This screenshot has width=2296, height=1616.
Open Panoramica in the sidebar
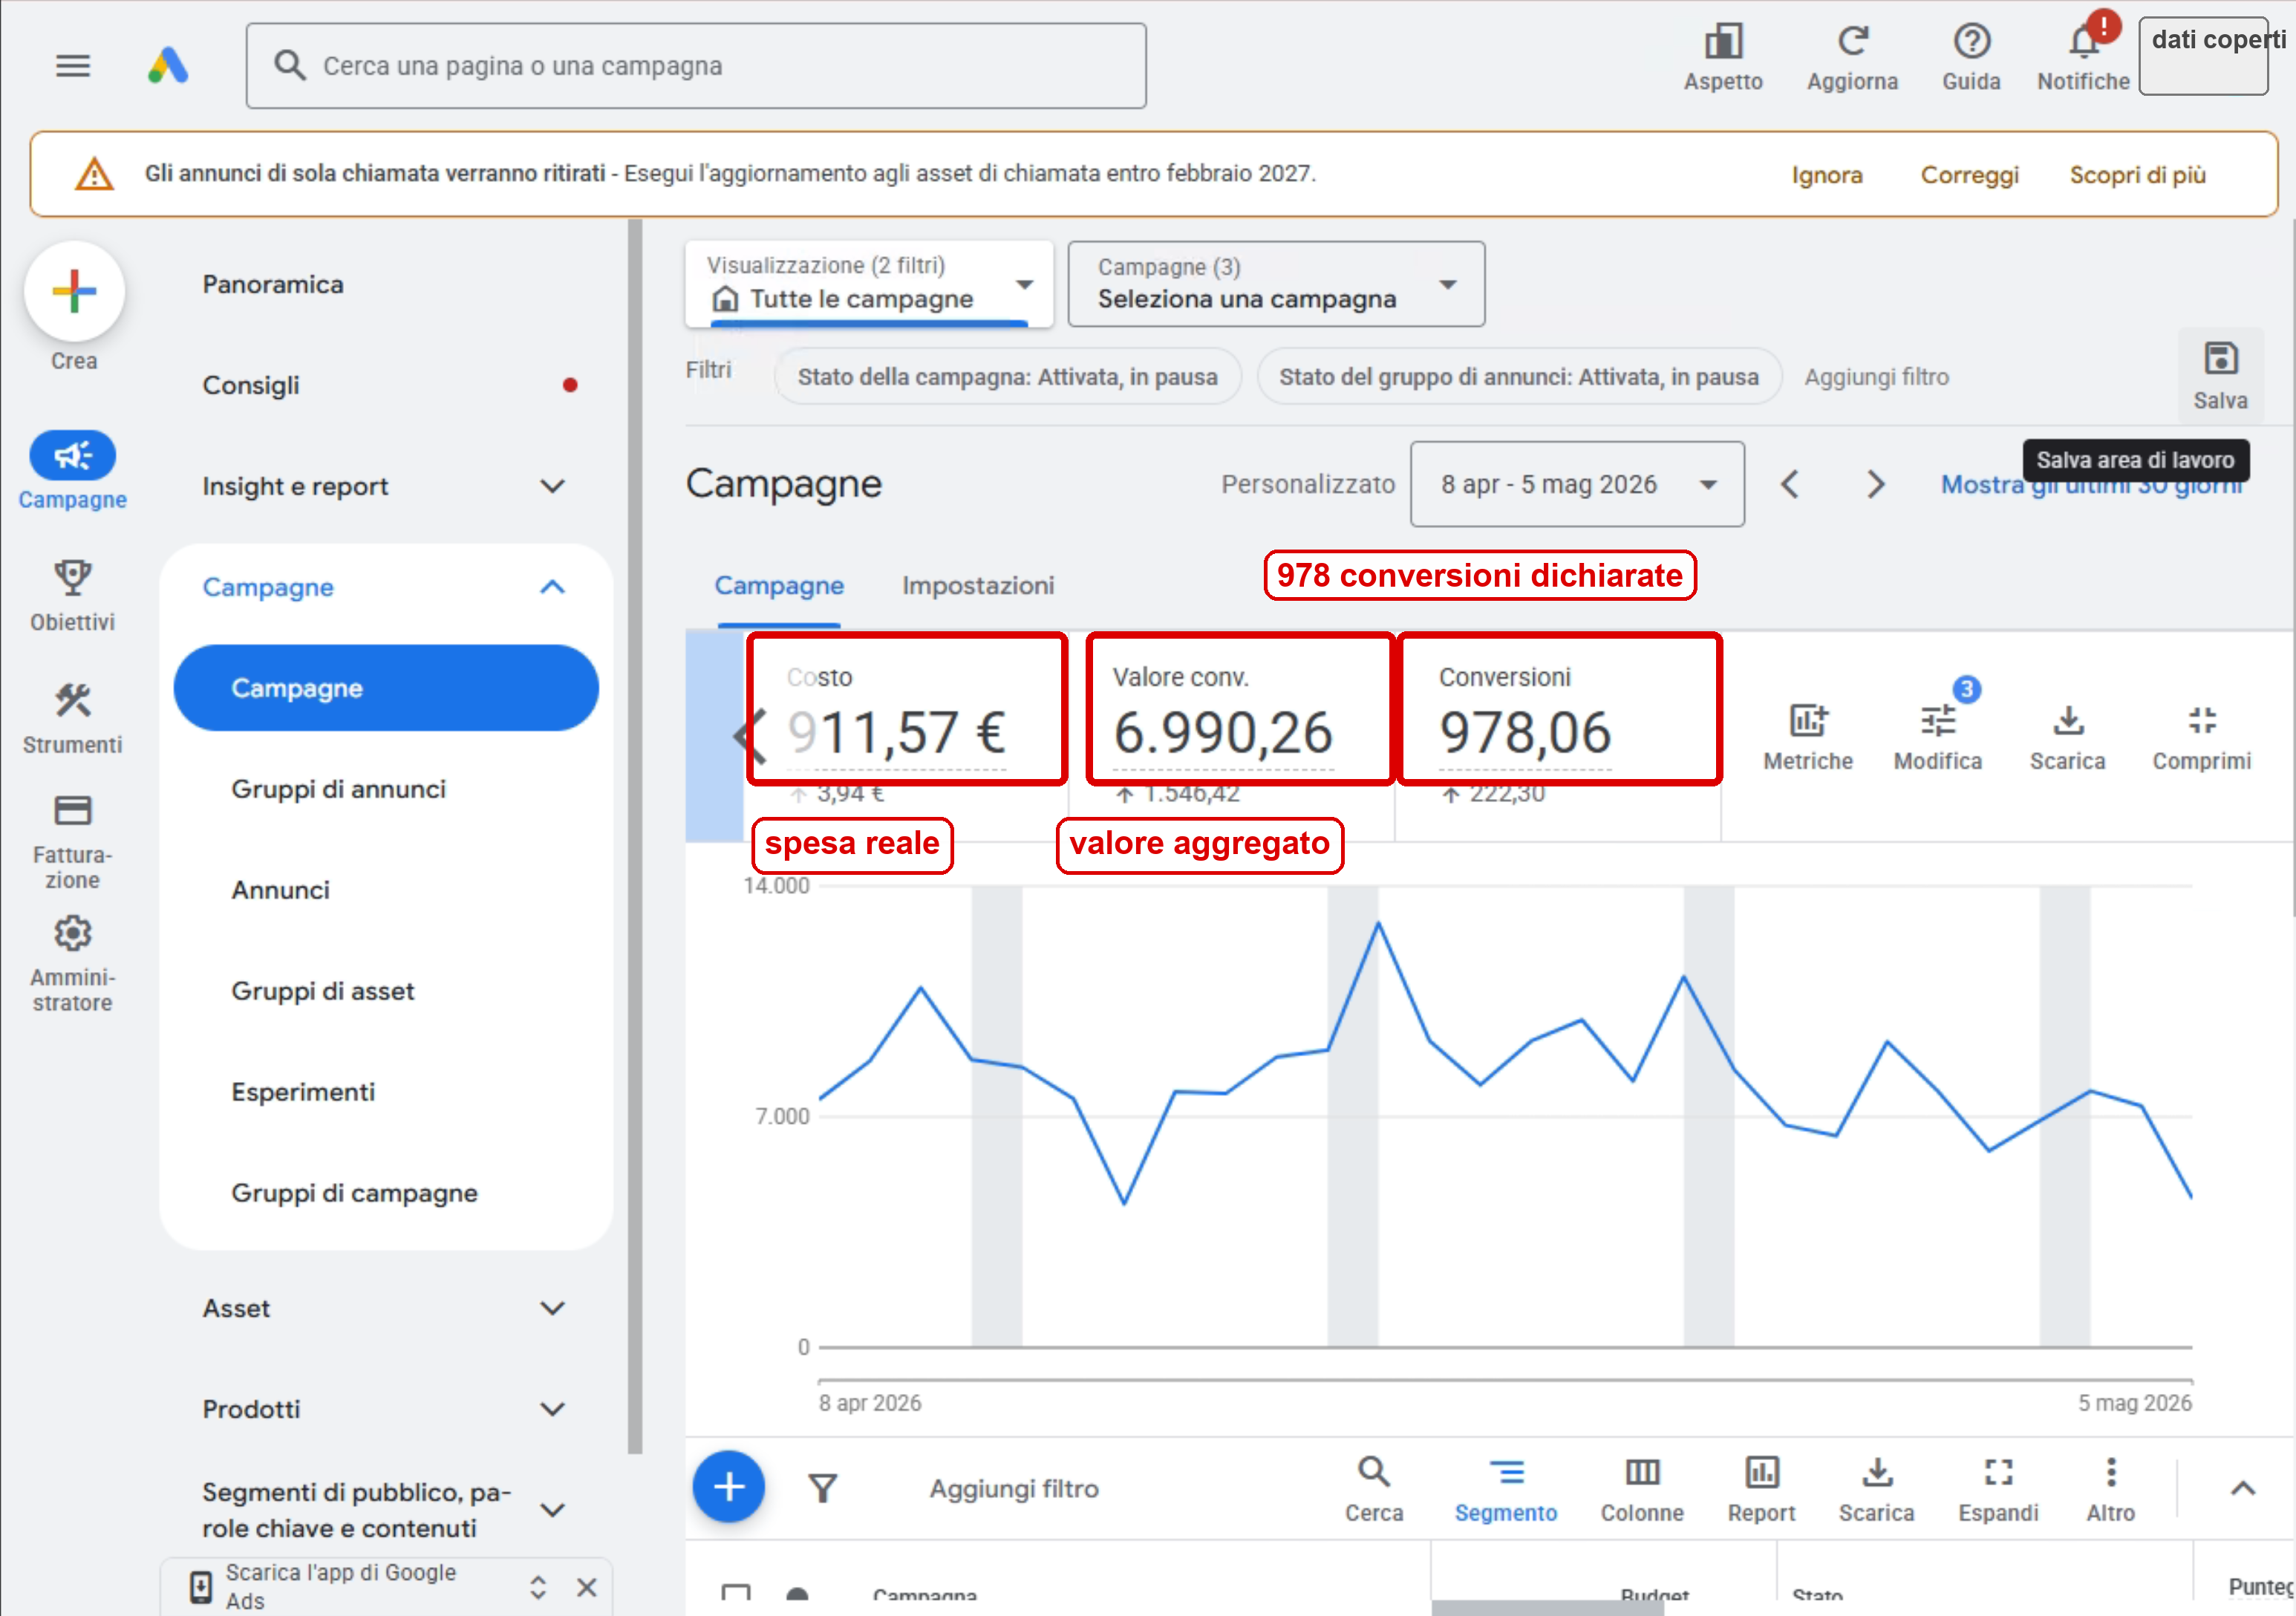pos(272,285)
